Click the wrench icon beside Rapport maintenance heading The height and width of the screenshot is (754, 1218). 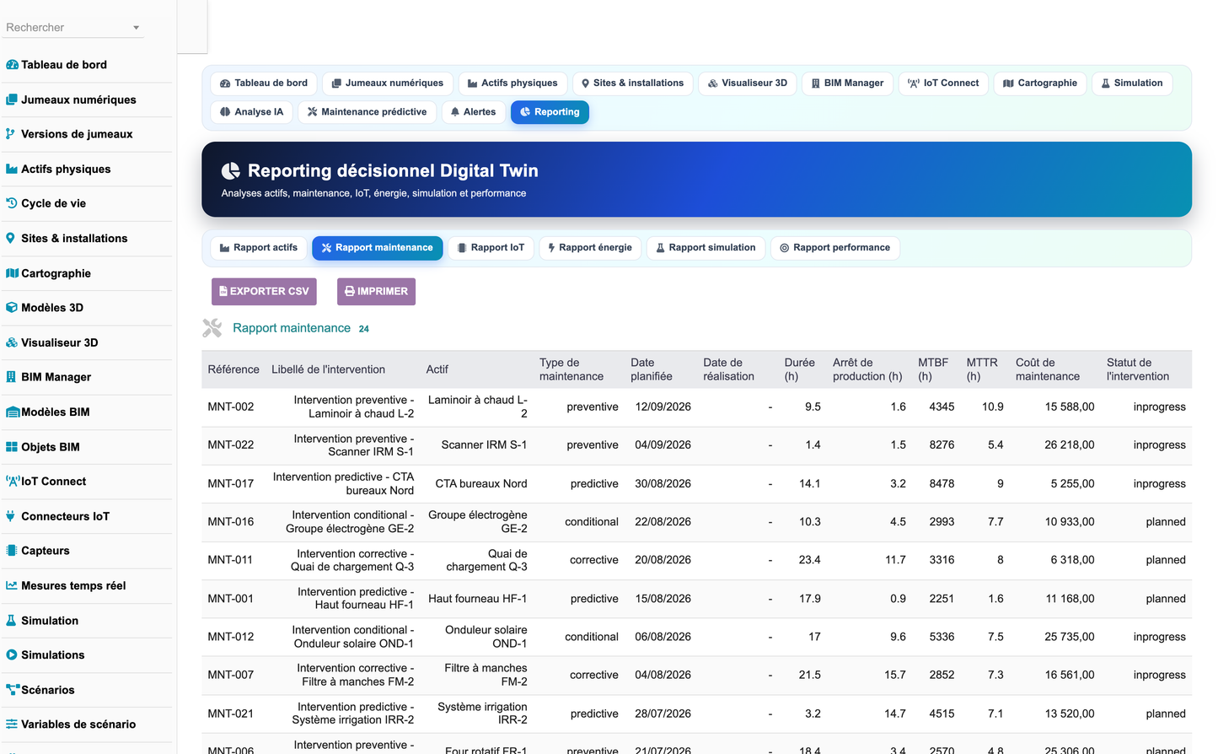[x=212, y=328]
